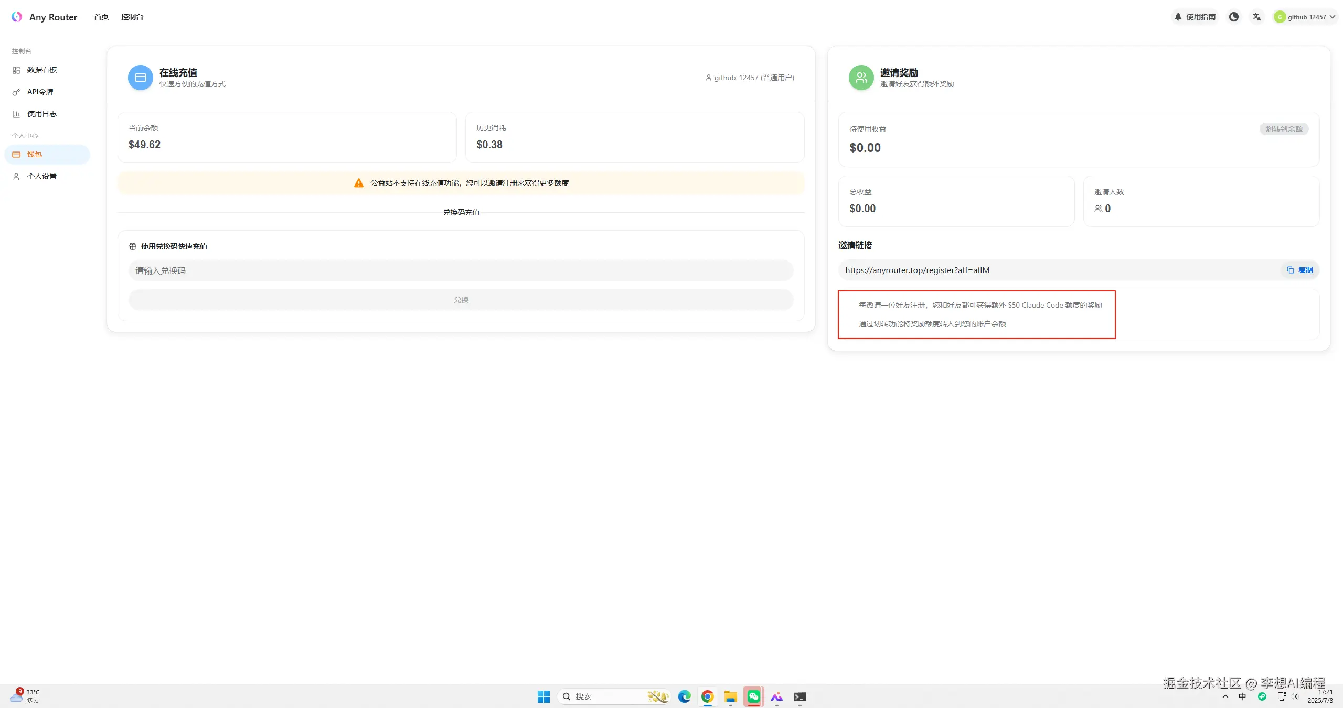Click the 请输入兑换码 input field
This screenshot has width=1343, height=708.
click(x=461, y=270)
